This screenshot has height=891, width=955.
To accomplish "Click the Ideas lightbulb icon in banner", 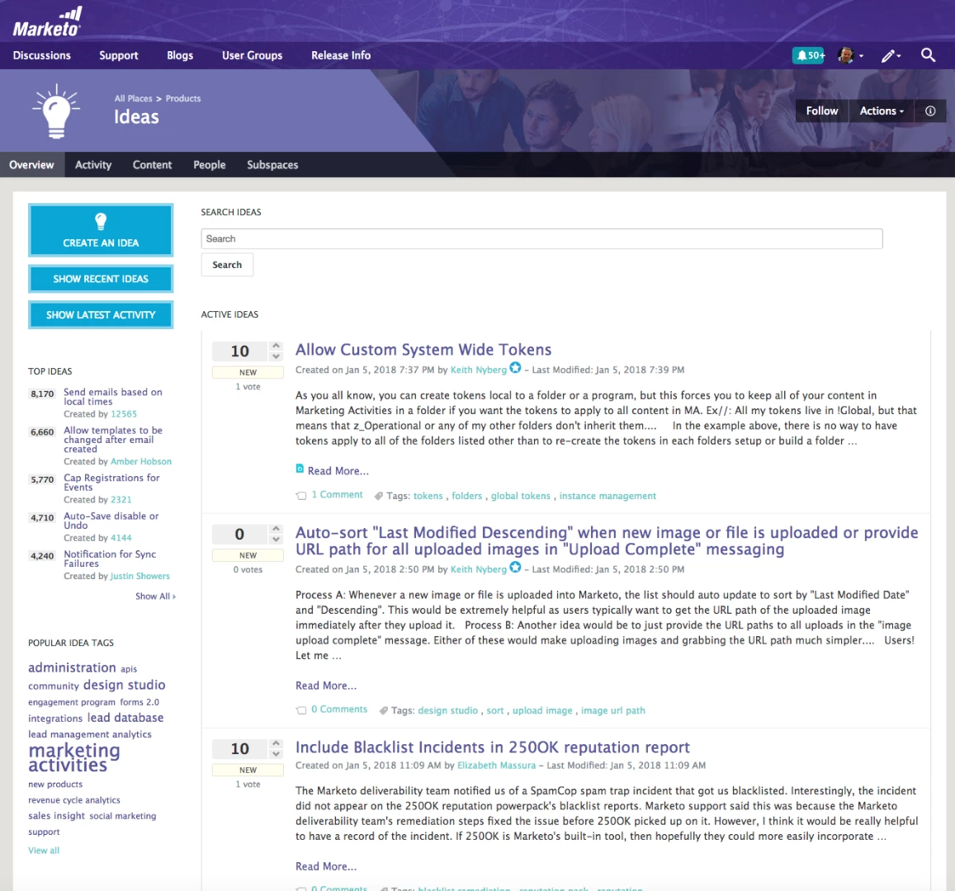I will point(56,111).
